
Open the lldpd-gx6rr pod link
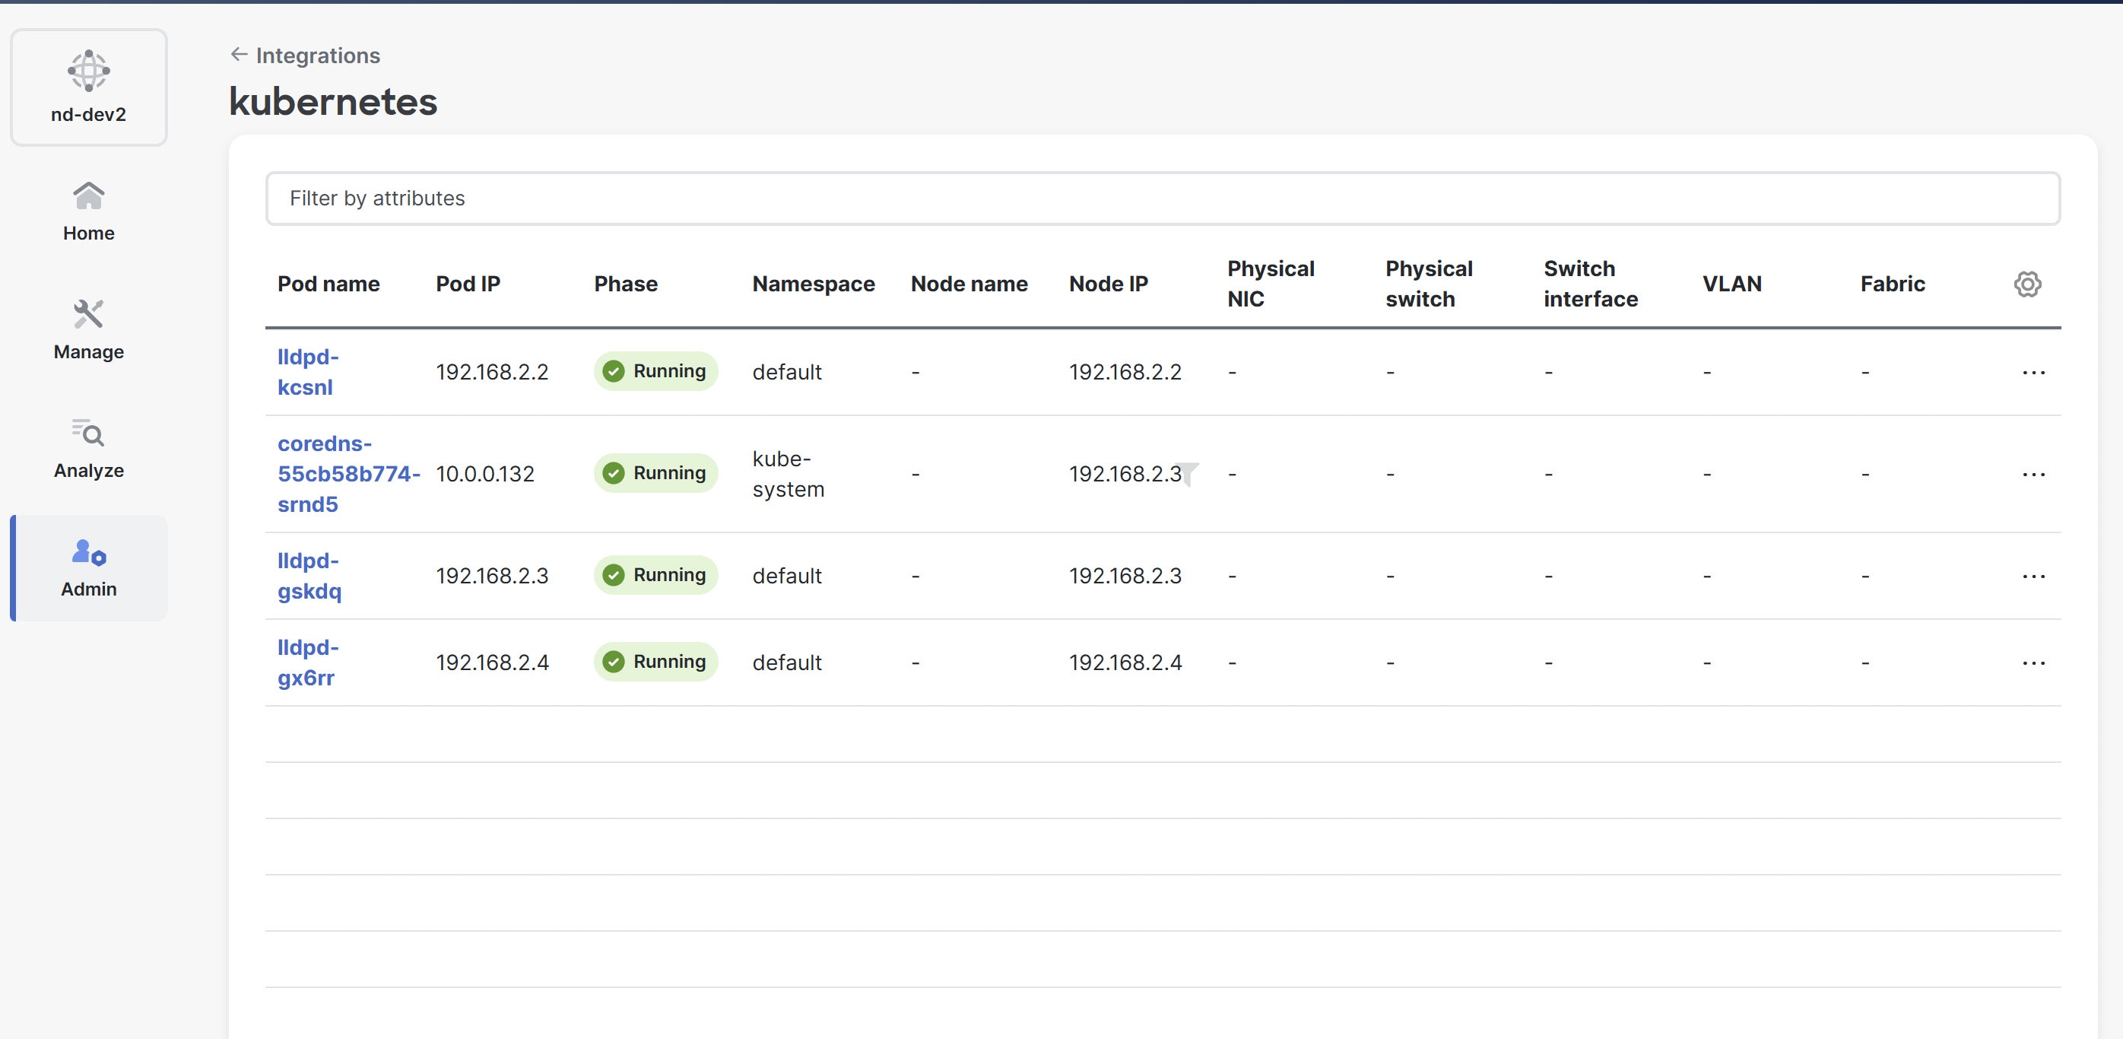308,662
